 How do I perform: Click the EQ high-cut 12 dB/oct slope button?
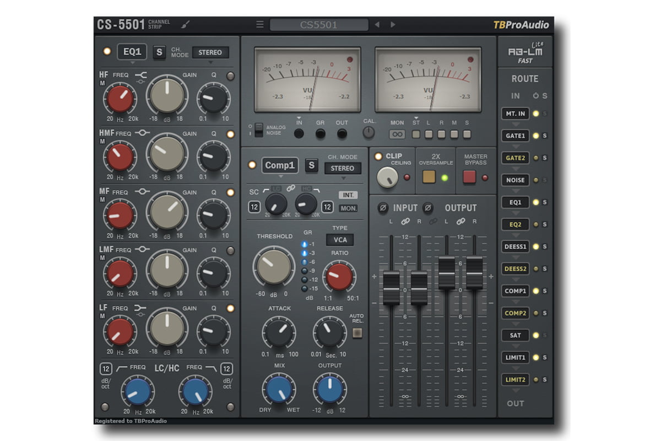[x=226, y=369]
